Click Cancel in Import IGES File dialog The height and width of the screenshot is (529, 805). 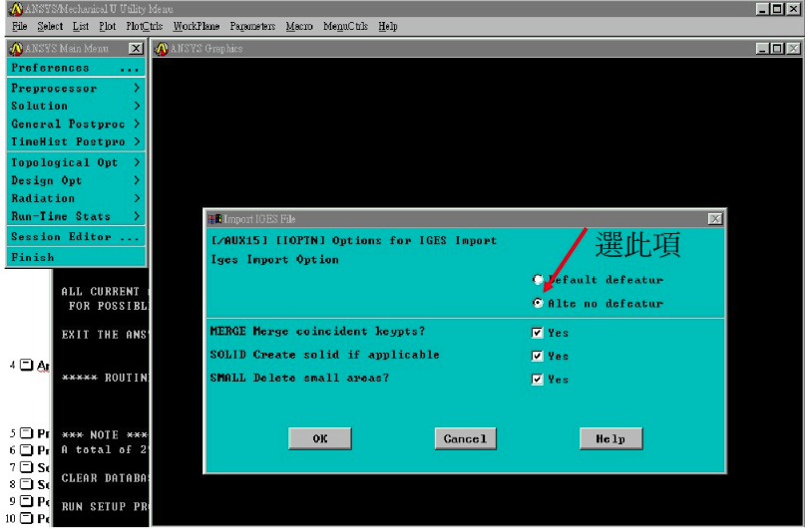(465, 438)
